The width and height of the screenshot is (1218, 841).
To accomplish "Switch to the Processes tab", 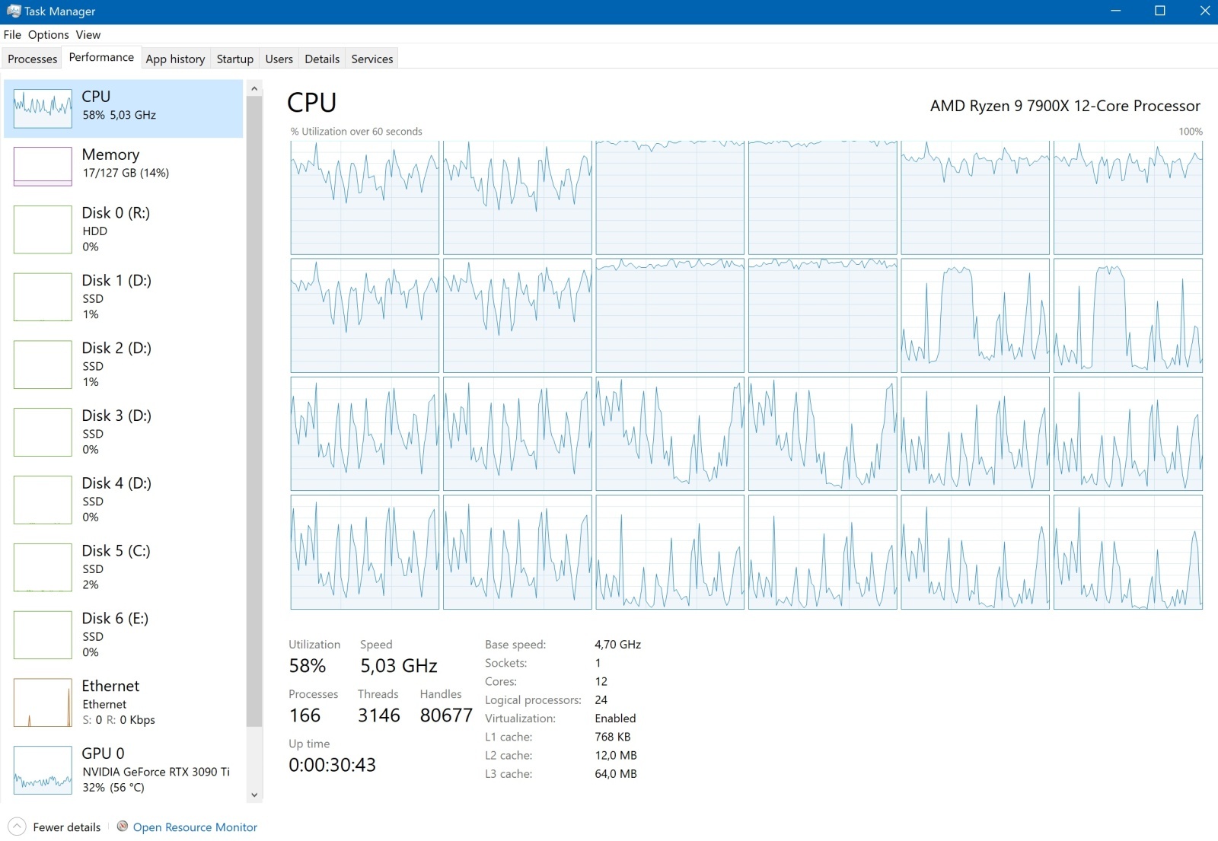I will [33, 59].
